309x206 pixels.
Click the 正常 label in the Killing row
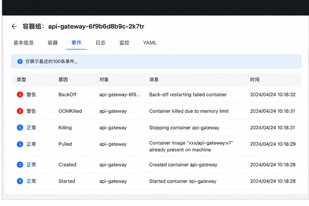(31, 128)
